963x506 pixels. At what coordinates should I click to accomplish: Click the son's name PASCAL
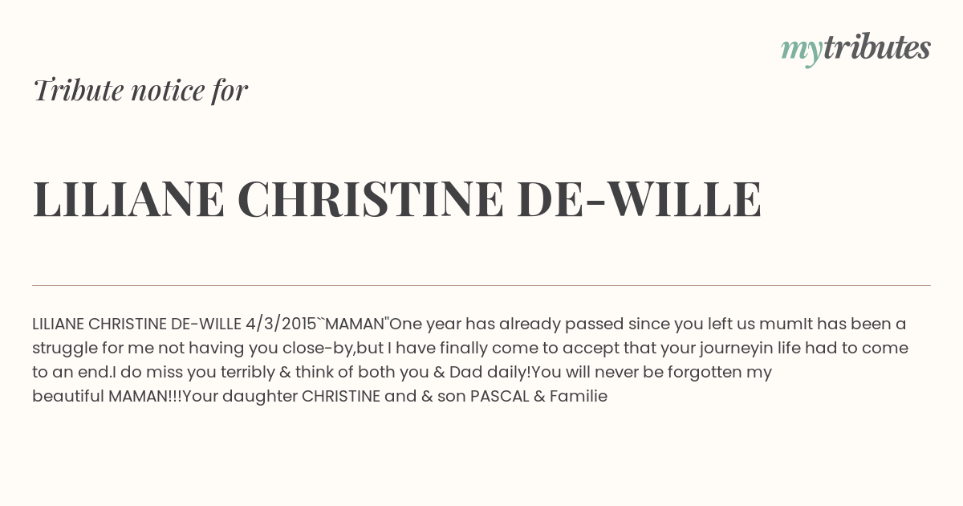click(x=498, y=396)
